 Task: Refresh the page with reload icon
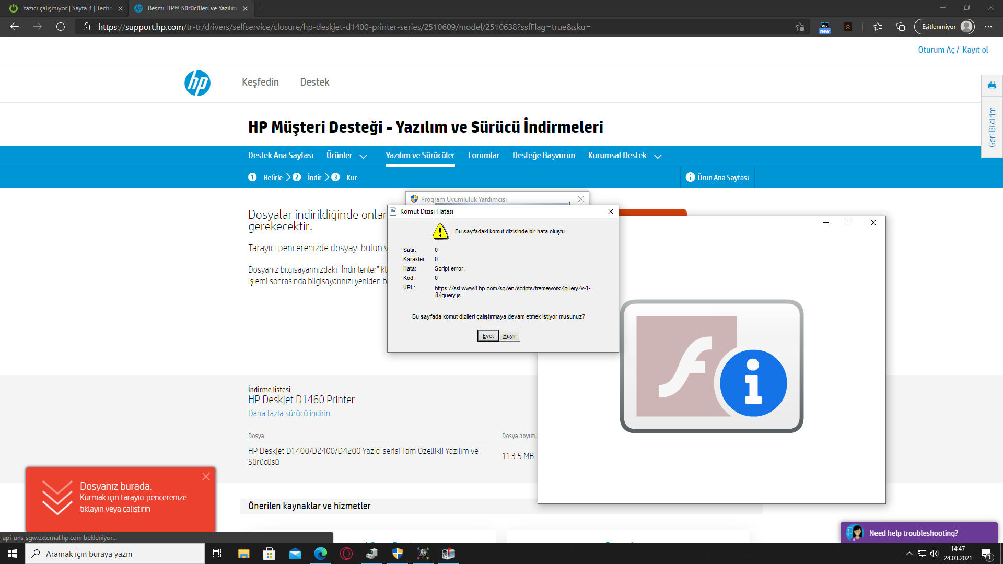click(61, 27)
